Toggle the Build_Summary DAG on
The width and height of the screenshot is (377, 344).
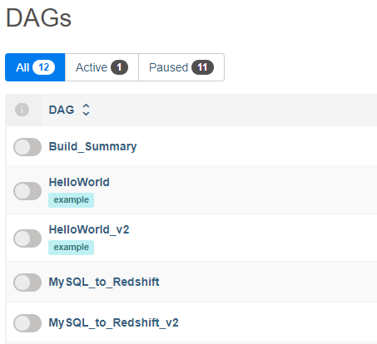click(x=27, y=147)
